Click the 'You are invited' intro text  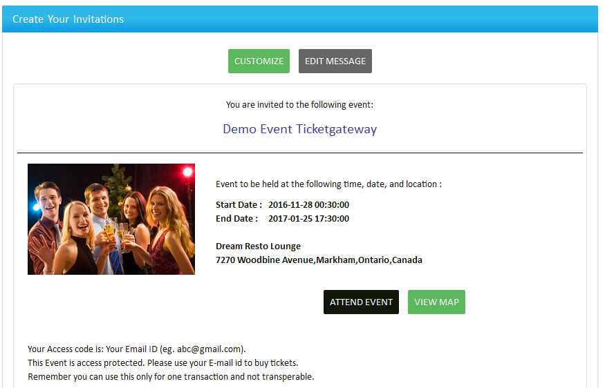click(x=299, y=105)
